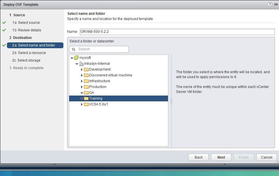Go to step 1b Review details

(x=27, y=30)
